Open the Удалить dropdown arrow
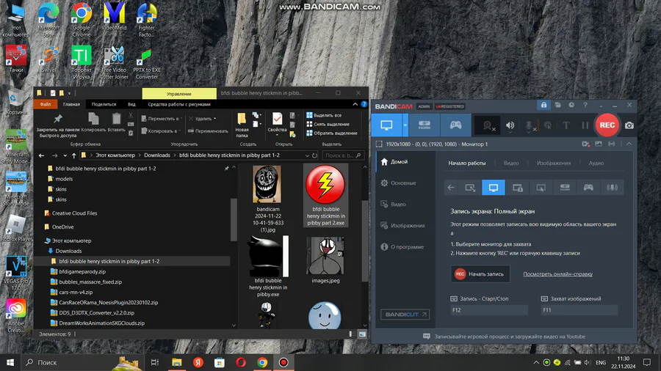The width and height of the screenshot is (661, 371). click(x=214, y=119)
